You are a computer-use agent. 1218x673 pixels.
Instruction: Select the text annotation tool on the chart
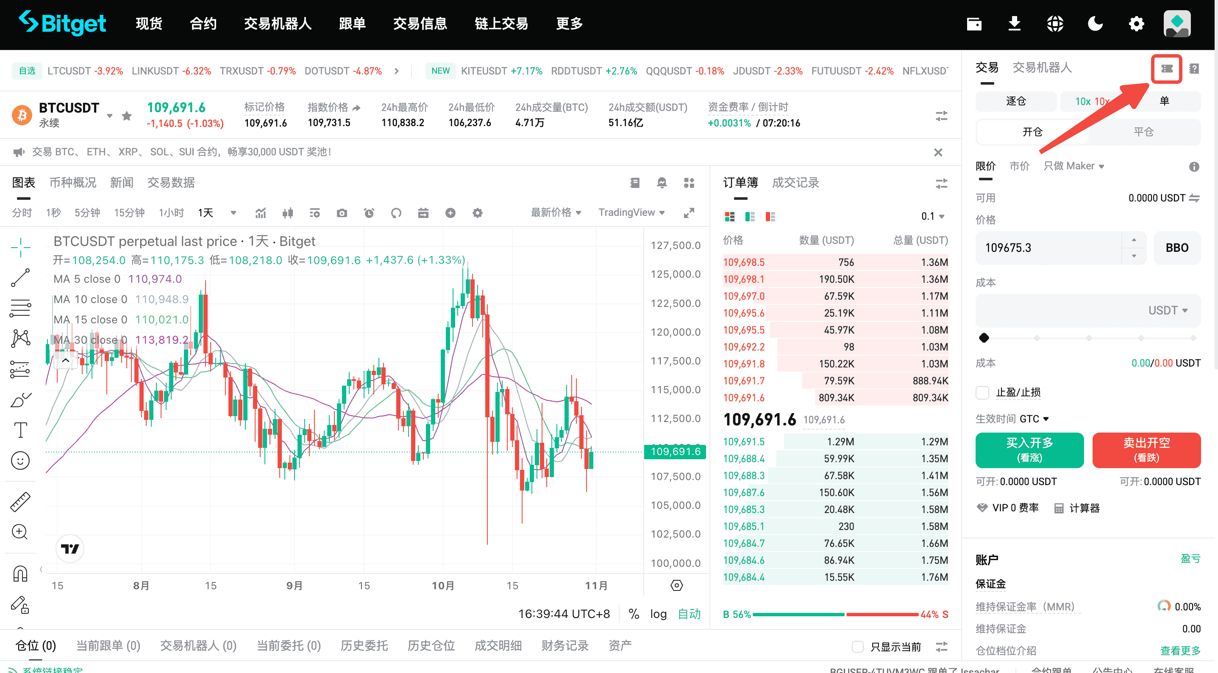(21, 430)
